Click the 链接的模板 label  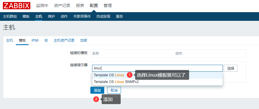click(x=79, y=53)
